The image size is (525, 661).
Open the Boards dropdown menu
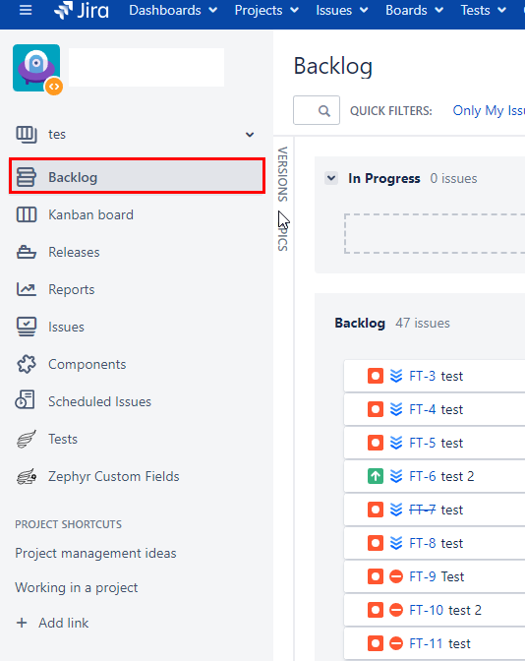tap(415, 10)
